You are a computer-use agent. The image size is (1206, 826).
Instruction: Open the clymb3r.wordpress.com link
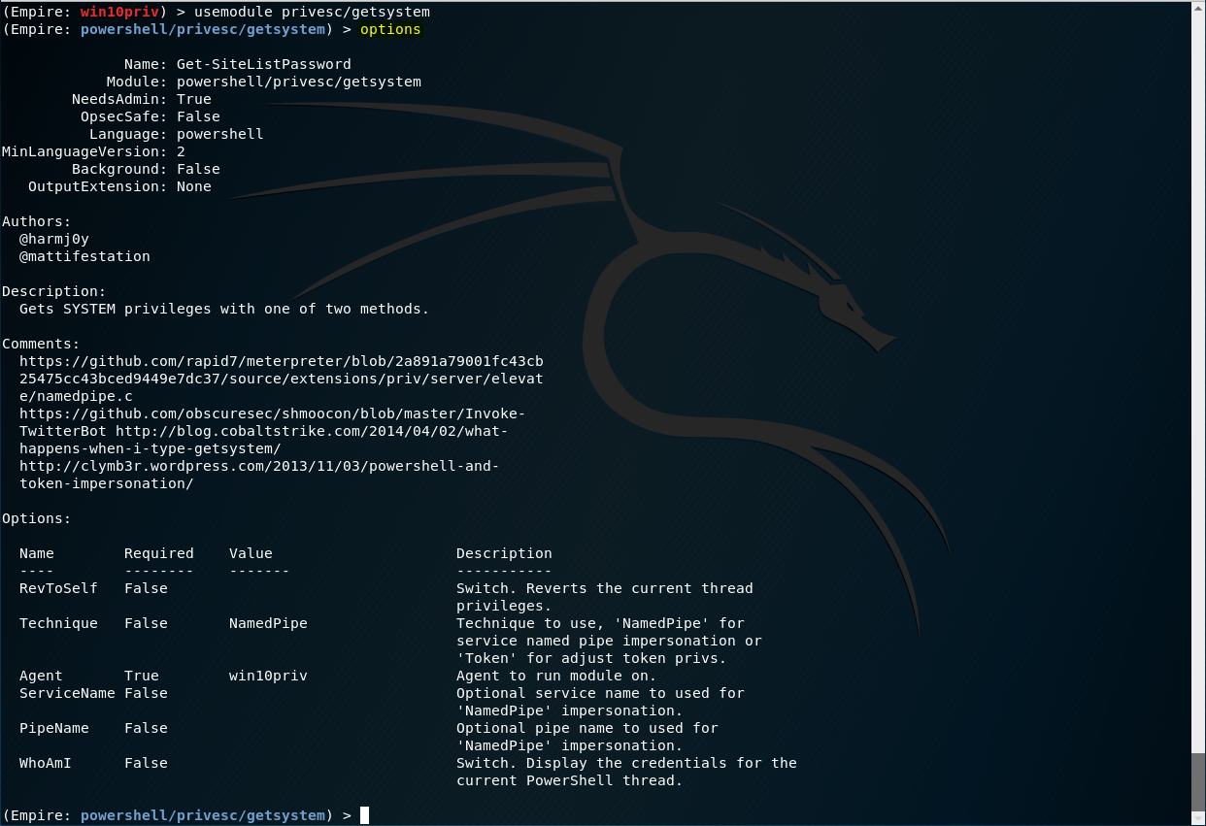click(x=259, y=466)
